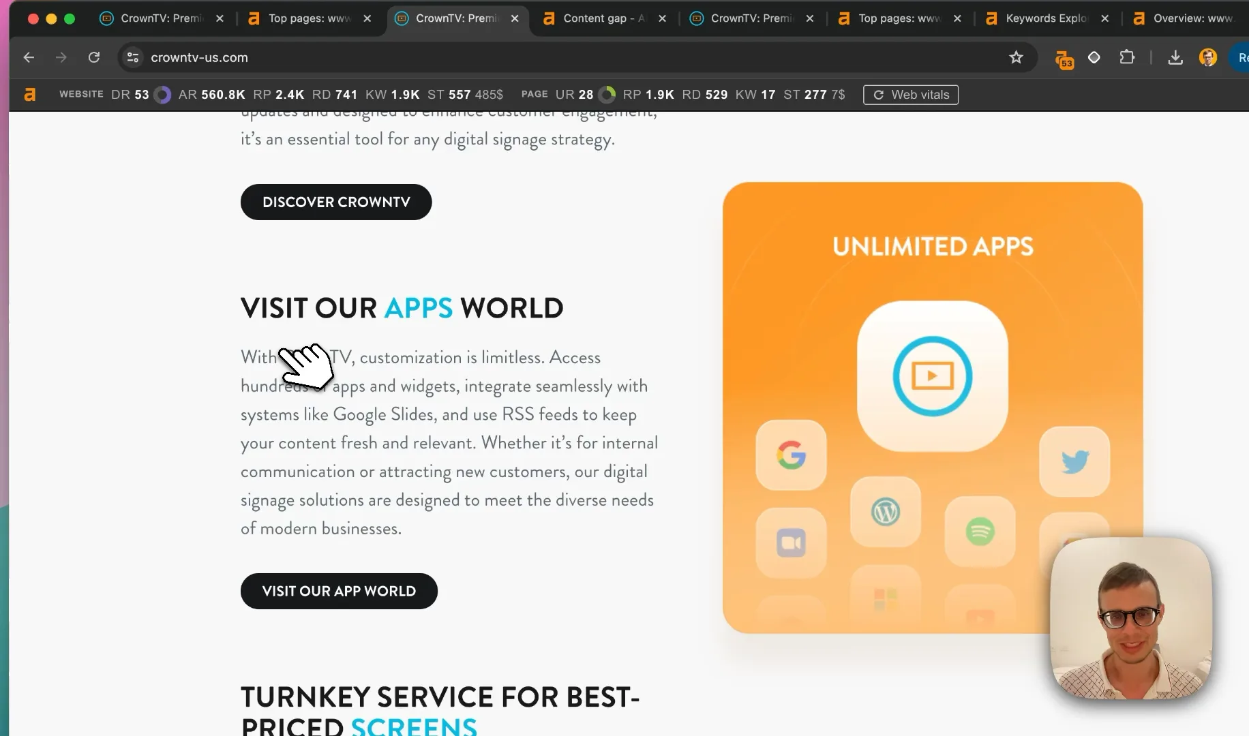Viewport: 1249px width, 736px height.
Task: Click the WordPress app icon tile
Action: click(886, 512)
